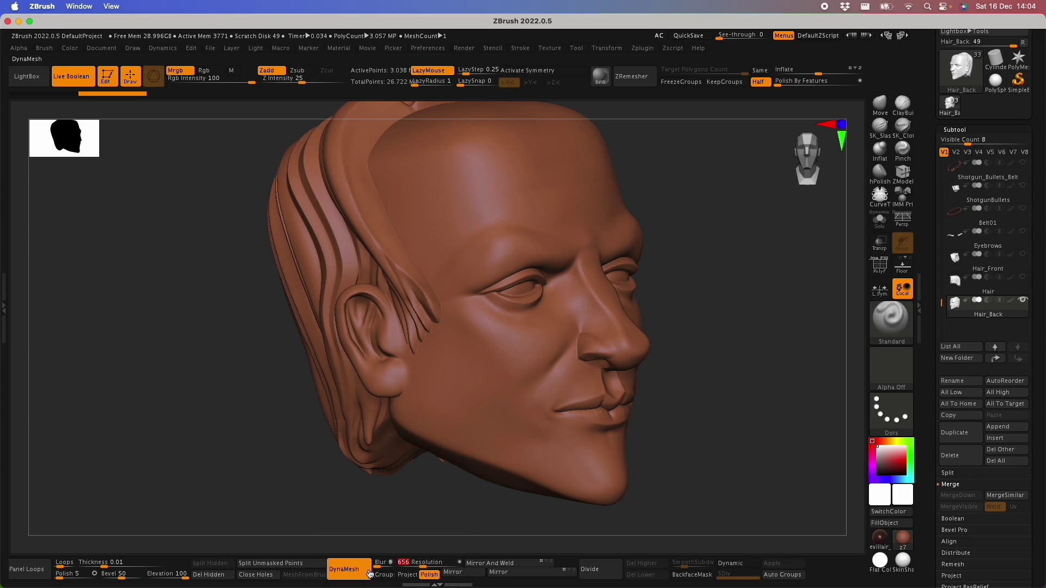Select the CurveTube brush

click(879, 197)
